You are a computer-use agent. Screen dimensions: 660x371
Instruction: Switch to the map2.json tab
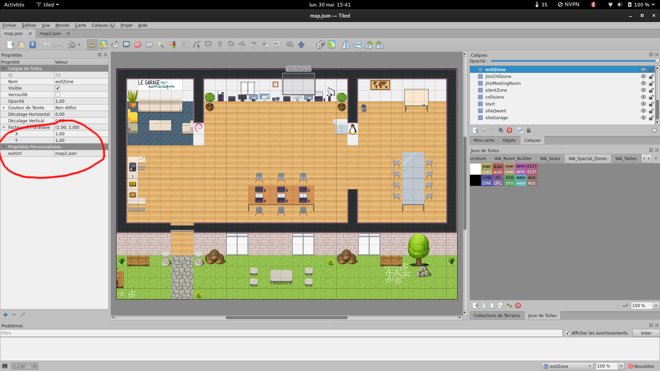[x=50, y=33]
